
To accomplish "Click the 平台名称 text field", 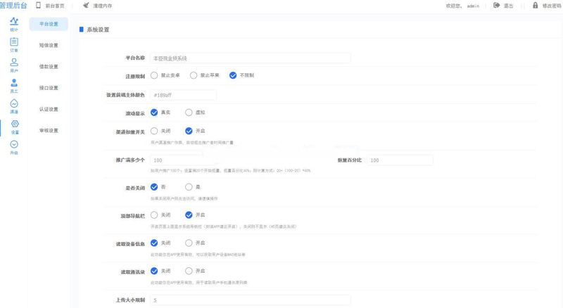I will tap(250, 58).
